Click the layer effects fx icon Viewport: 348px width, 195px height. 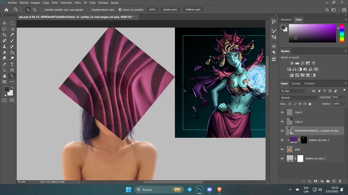point(309,181)
